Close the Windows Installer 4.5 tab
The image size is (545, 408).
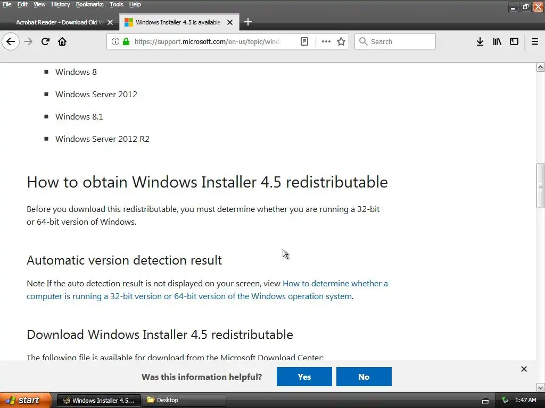(x=230, y=22)
